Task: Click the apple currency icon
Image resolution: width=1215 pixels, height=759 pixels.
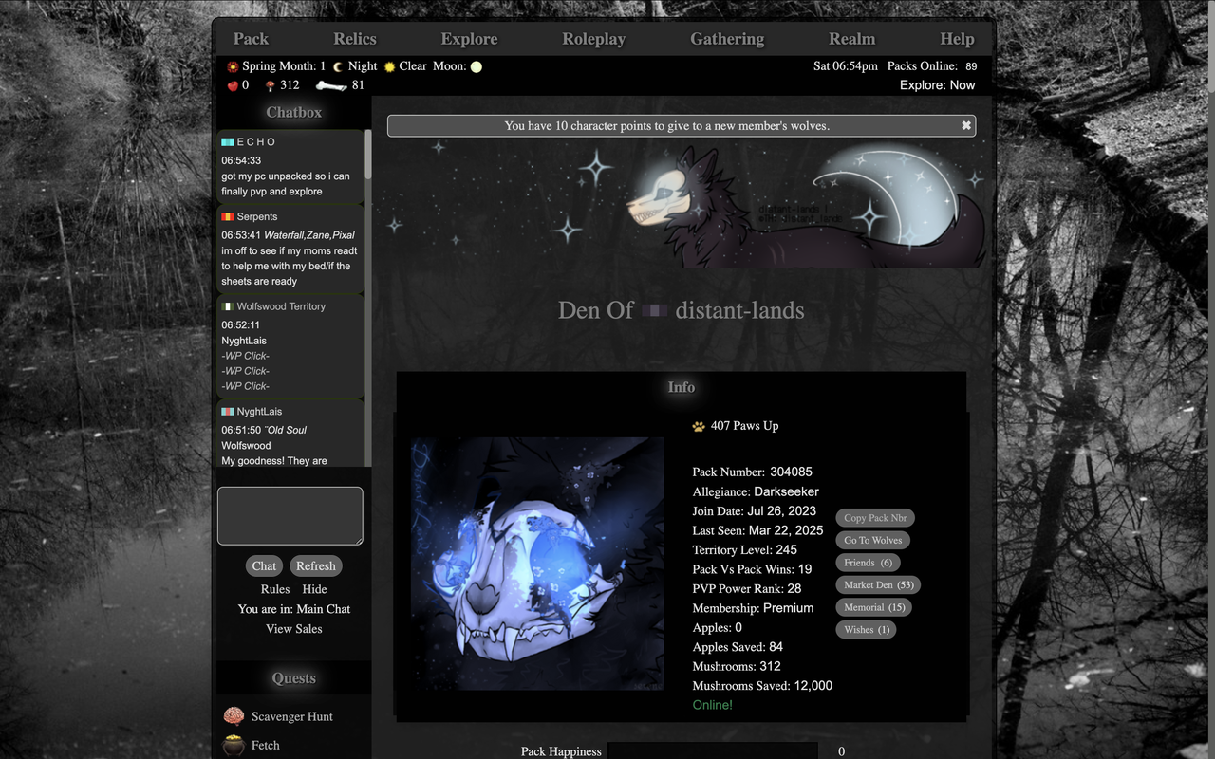Action: click(234, 85)
